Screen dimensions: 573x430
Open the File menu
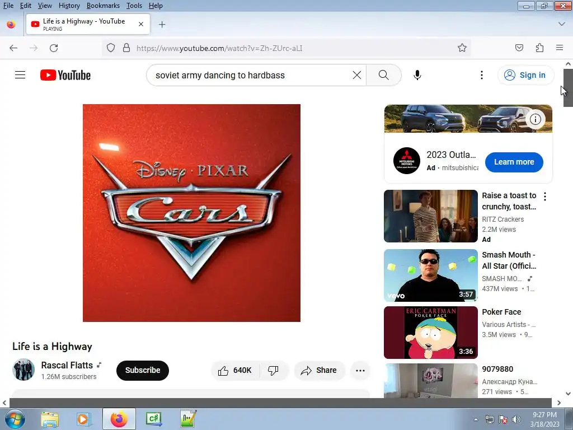tap(8, 6)
